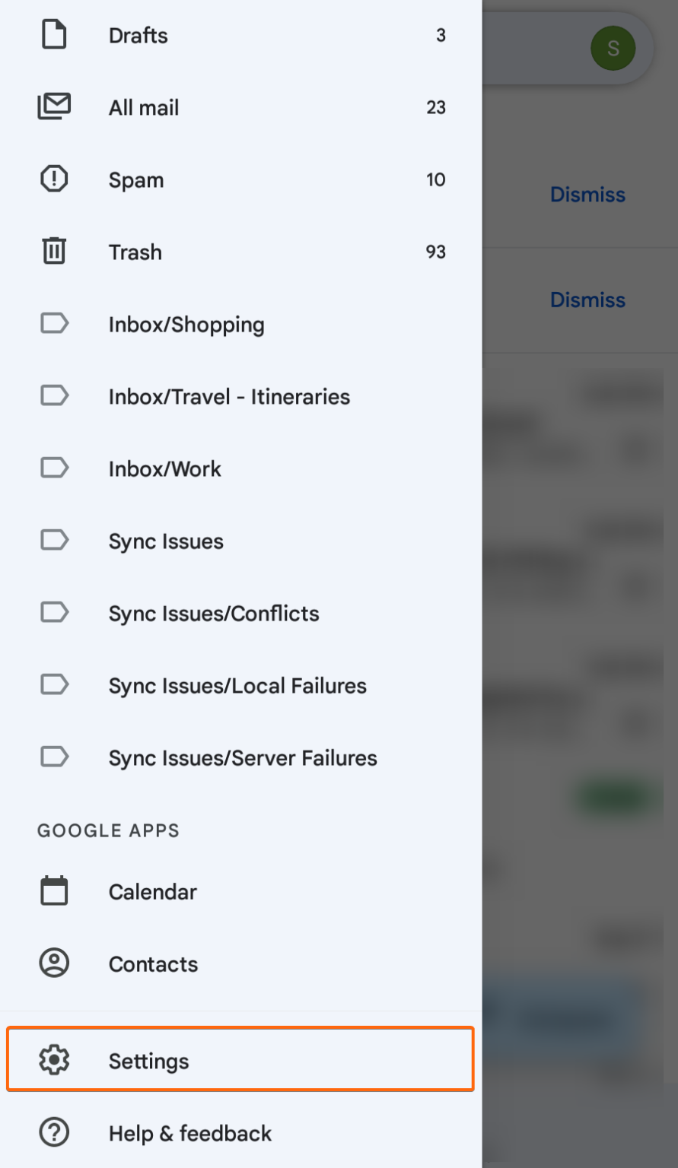Open Sync Issues/Conflicts folder
Viewport: 678px width, 1168px height.
pos(213,613)
